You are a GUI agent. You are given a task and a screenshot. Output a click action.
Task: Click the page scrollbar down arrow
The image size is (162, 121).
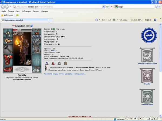tap(160, 116)
